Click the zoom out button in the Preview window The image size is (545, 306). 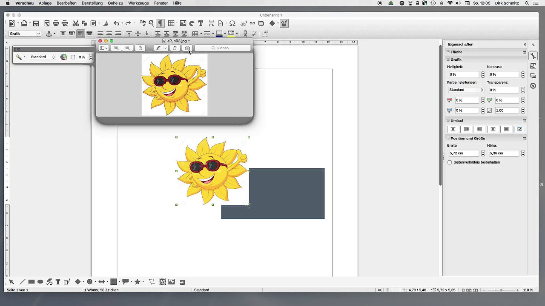pyautogui.click(x=116, y=48)
